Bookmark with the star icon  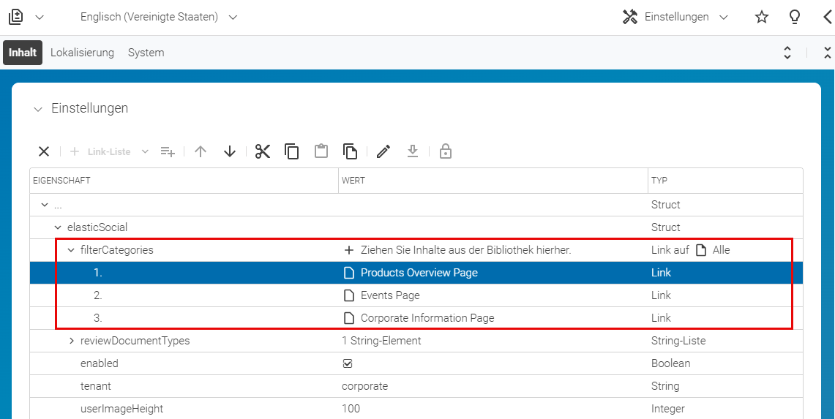tap(762, 17)
